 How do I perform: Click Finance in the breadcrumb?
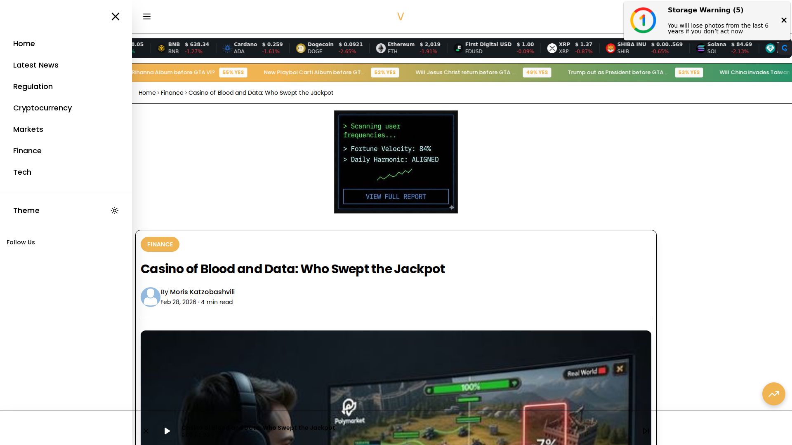(x=172, y=93)
